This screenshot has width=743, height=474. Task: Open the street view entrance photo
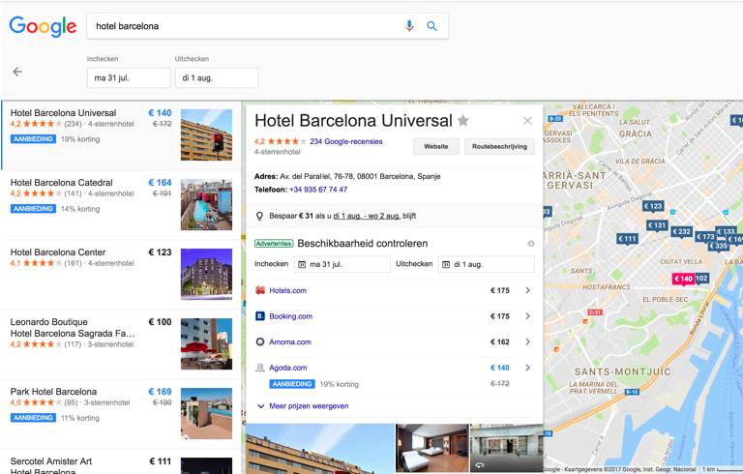click(506, 448)
